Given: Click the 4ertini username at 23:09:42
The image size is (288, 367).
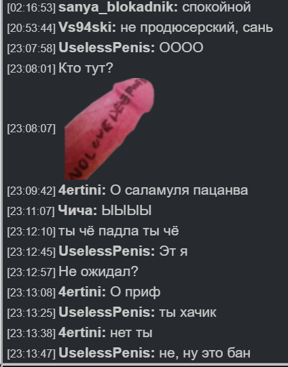Looking at the screenshot, I should [82, 191].
